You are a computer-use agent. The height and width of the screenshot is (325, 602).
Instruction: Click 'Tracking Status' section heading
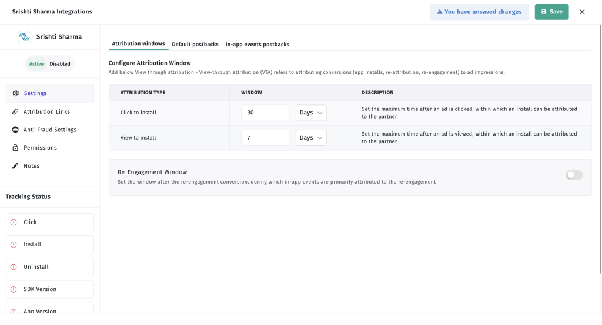pyautogui.click(x=28, y=197)
